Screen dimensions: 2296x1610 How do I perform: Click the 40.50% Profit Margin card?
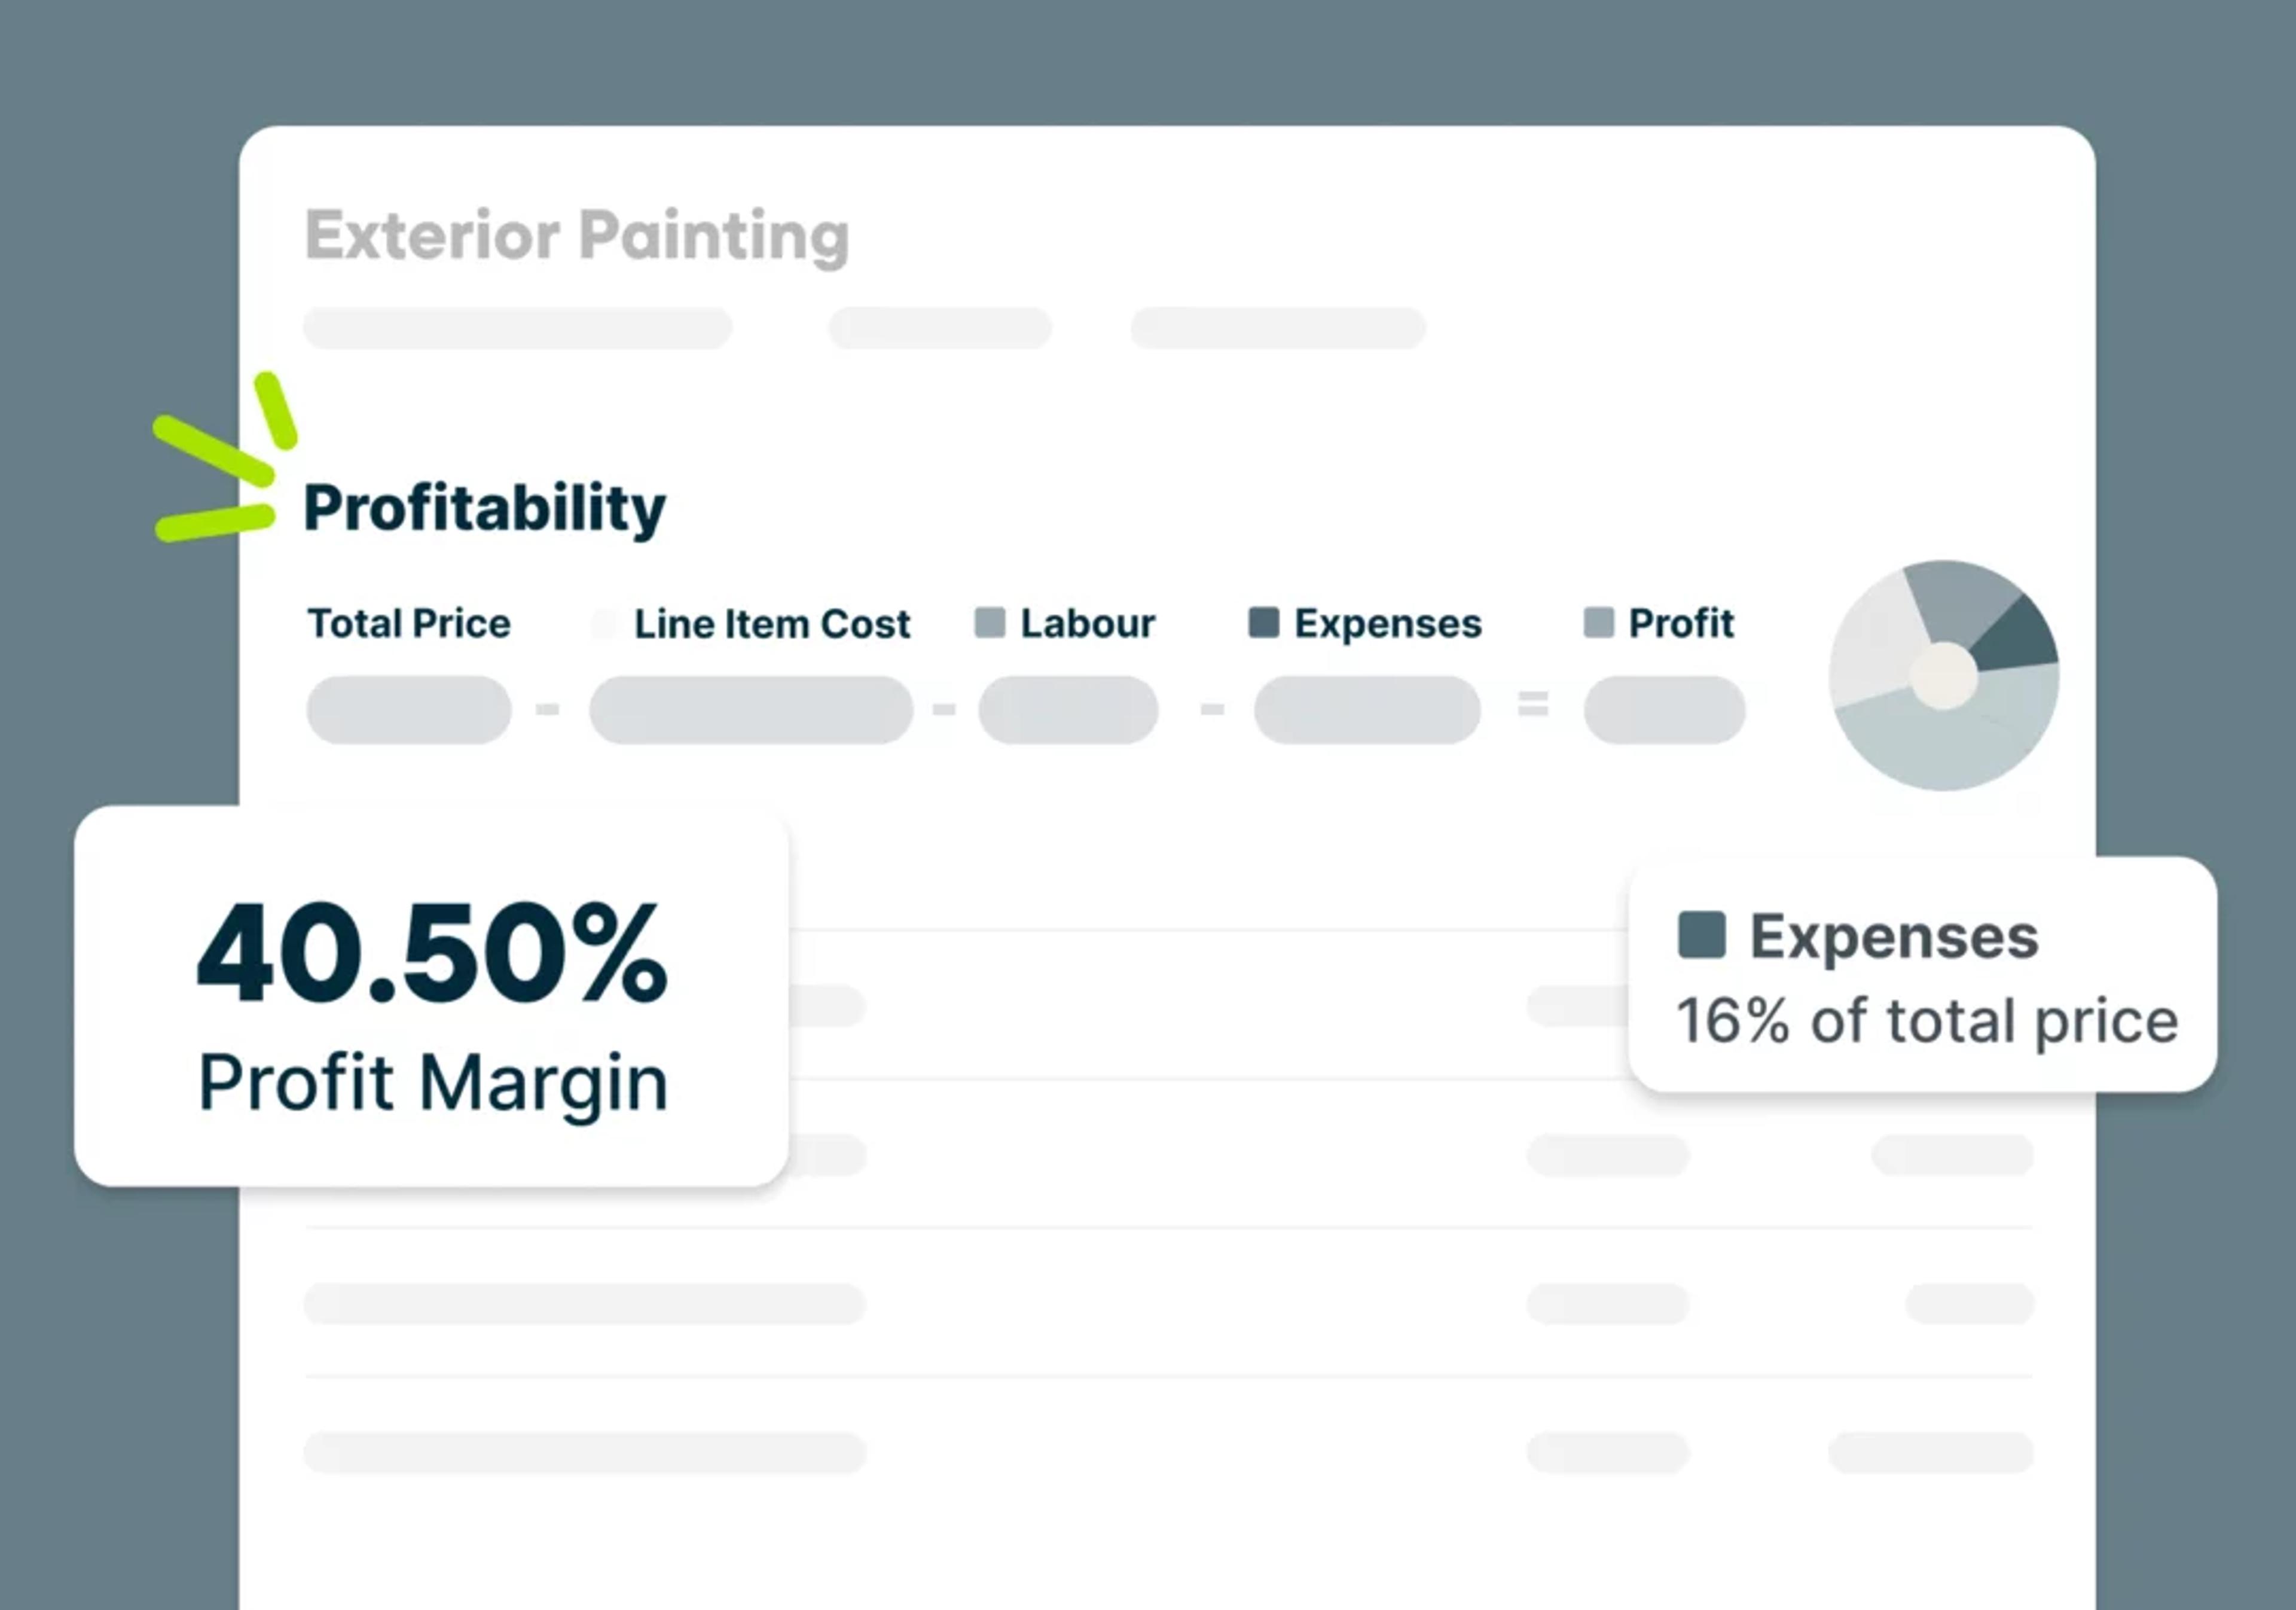click(x=431, y=996)
